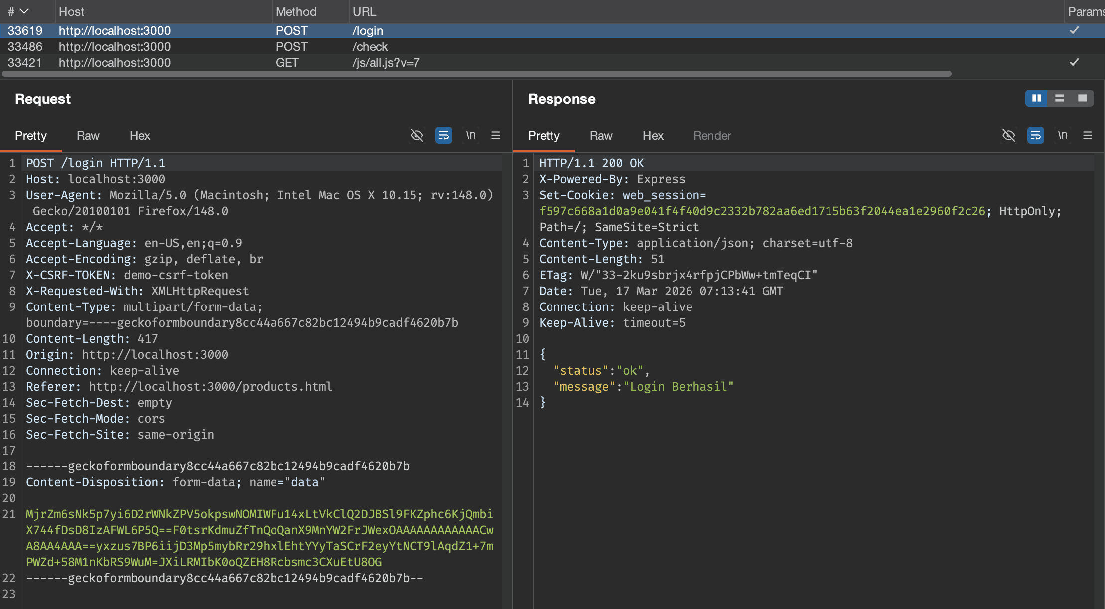The image size is (1105, 609).
Task: Toggle line wrap in Response panel
Action: tap(1035, 135)
